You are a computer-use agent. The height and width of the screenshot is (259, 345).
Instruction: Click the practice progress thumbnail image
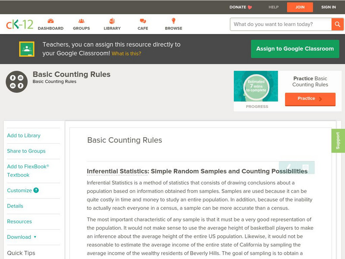click(x=256, y=86)
